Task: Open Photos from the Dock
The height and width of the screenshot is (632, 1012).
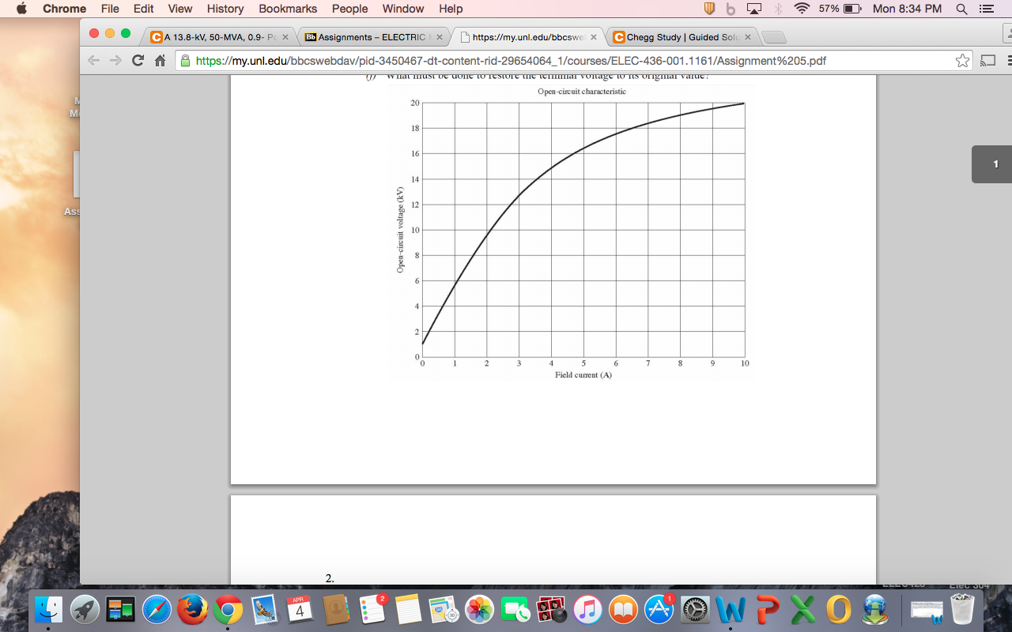Action: pos(479,609)
